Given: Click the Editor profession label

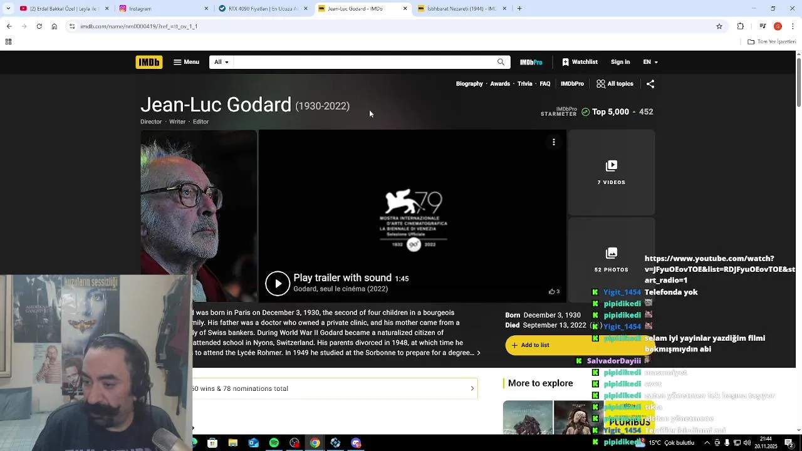Looking at the screenshot, I should [x=200, y=122].
